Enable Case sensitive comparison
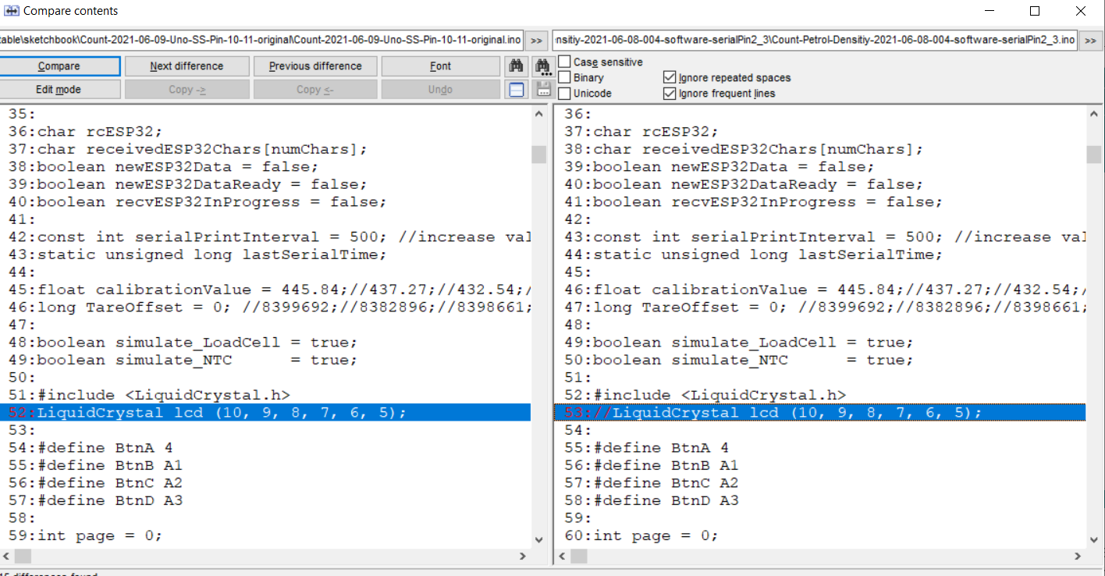Screen dimensions: 1105x576 (x=564, y=61)
